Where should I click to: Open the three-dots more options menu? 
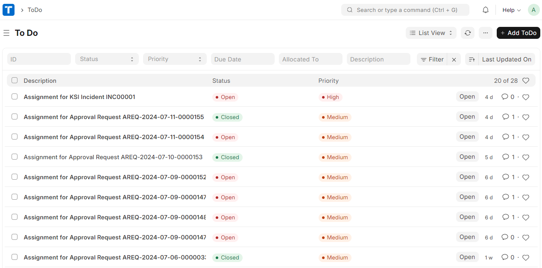coord(485,33)
